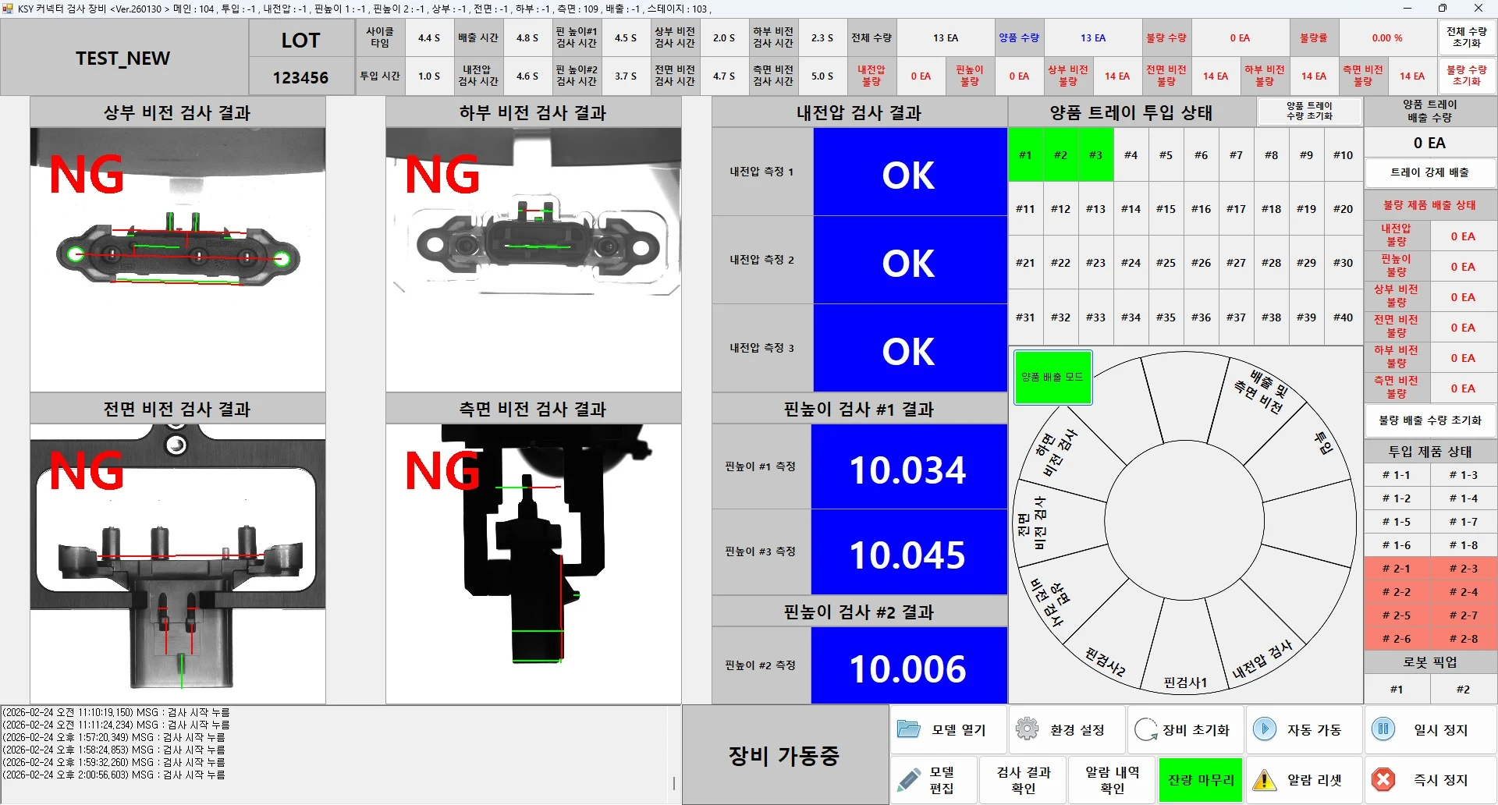Select tray slot #1
Viewport: 1498px width, 805px height.
(1025, 155)
